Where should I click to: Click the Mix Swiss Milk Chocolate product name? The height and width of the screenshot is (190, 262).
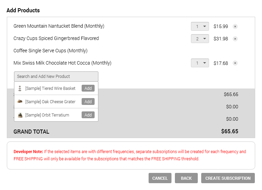click(x=62, y=63)
